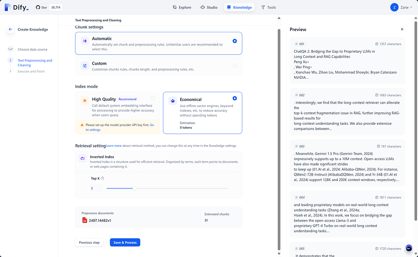The image size is (418, 257).
Task: Click the file name 2407.14482v1
Action: (x=100, y=220)
